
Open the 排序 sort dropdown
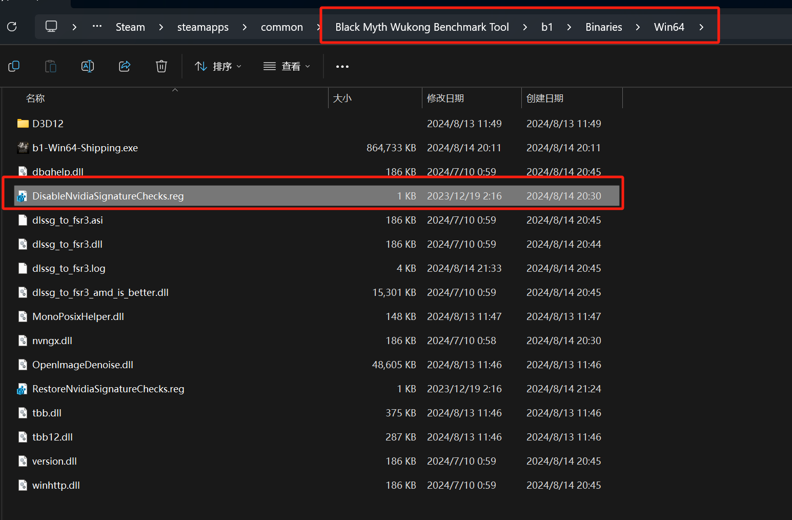pyautogui.click(x=218, y=66)
